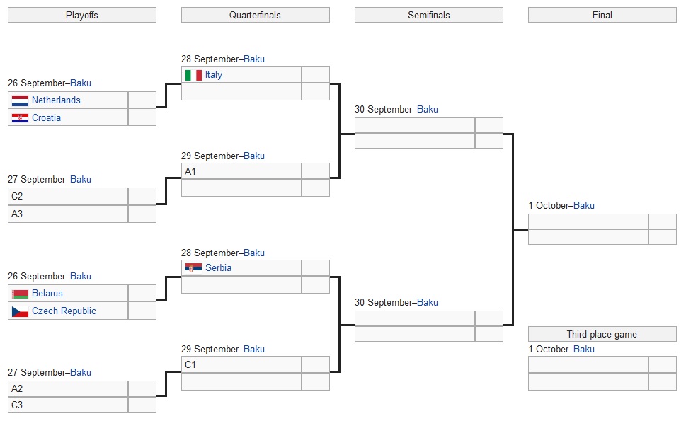Click the Belarus flag icon
This screenshot has height=421, width=686.
click(20, 294)
